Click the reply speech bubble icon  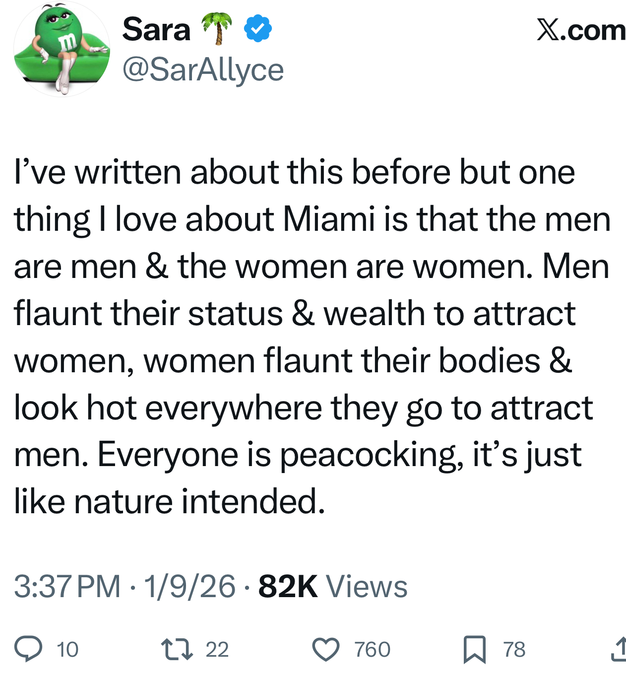coord(28,649)
